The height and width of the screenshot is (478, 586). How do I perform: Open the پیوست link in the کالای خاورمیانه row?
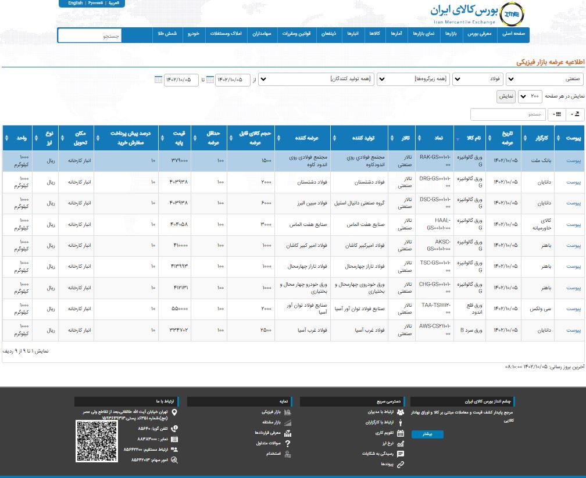[x=574, y=224]
